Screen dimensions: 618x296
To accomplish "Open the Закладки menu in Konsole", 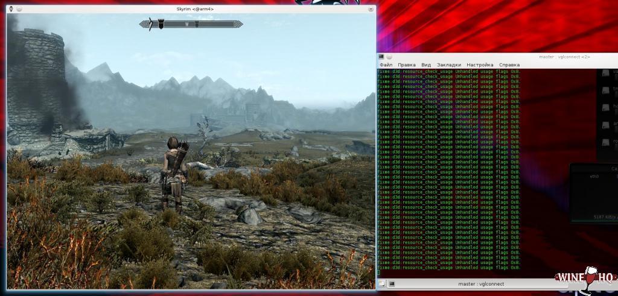I will (x=449, y=65).
